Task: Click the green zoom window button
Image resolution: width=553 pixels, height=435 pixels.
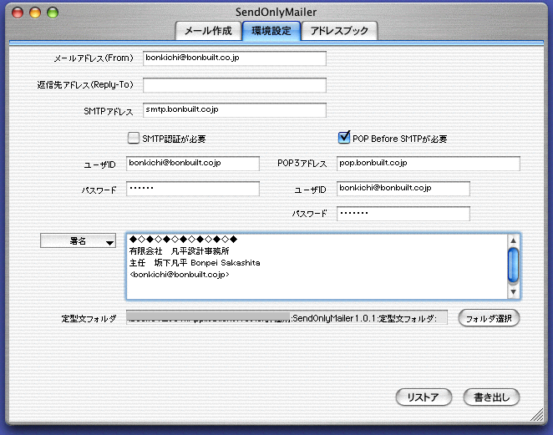Action: pos(53,13)
